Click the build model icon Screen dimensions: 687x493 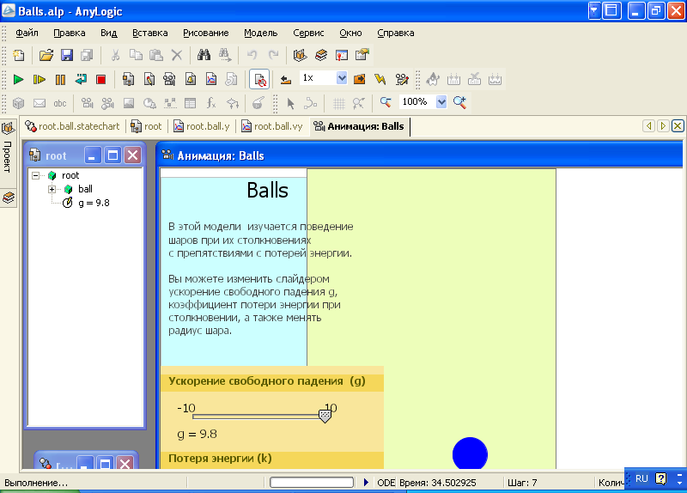[x=300, y=55]
